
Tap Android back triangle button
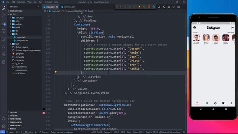pyautogui.click(x=201, y=109)
